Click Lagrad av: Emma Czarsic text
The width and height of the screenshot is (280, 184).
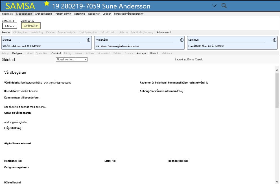pos(189,60)
